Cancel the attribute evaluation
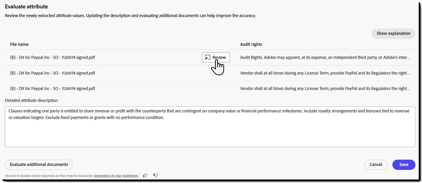This screenshot has width=422, height=183. click(376, 165)
